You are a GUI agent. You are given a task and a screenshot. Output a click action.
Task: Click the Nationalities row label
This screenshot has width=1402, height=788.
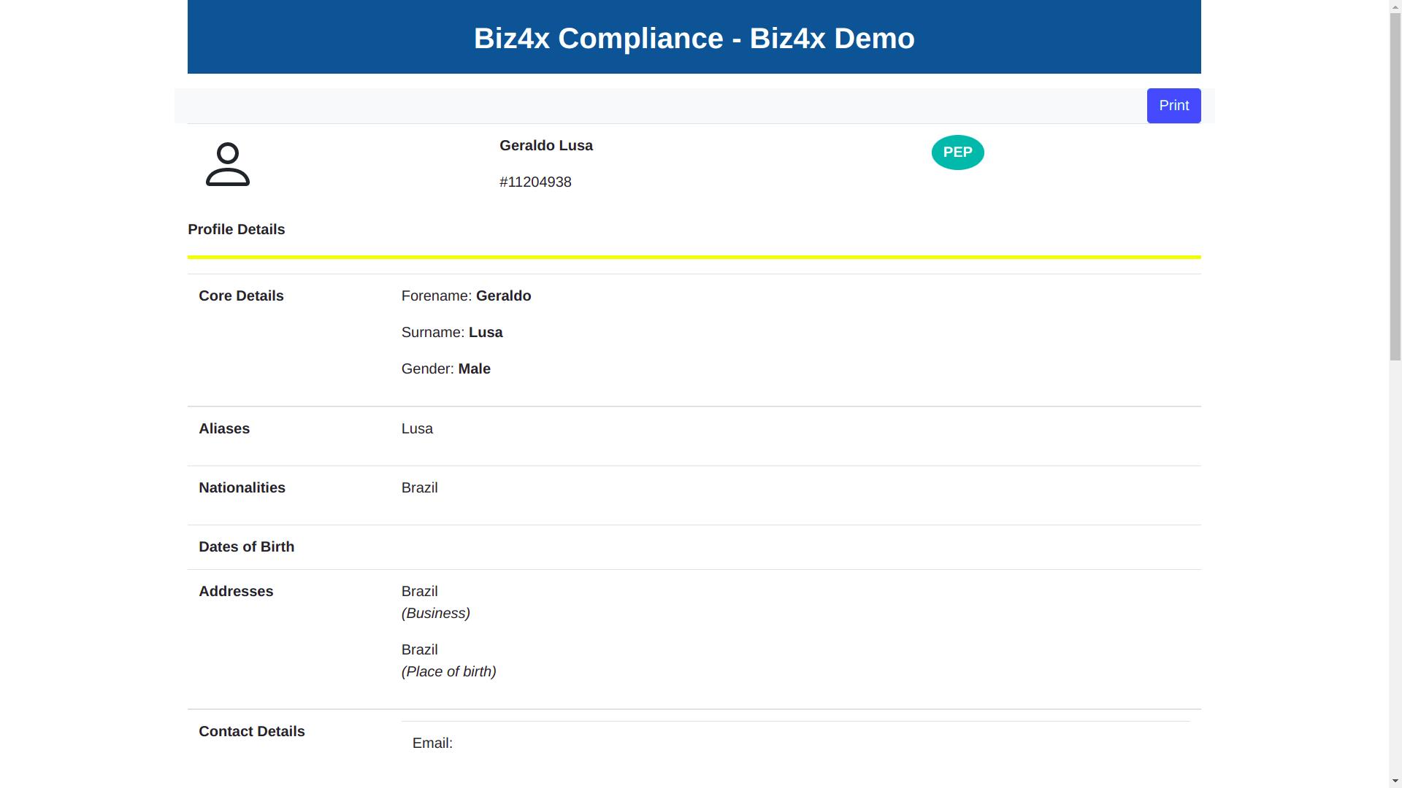(242, 488)
